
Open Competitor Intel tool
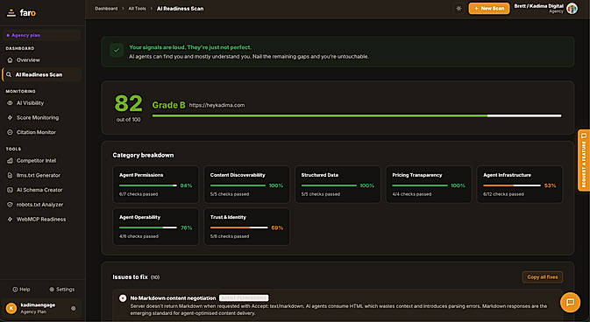41,161
